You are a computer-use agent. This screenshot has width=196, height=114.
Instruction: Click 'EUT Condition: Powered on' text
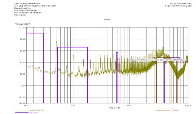coord(28,13)
